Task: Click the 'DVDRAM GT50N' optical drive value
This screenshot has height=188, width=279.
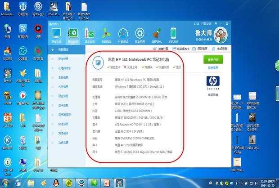Action: (x=135, y=138)
